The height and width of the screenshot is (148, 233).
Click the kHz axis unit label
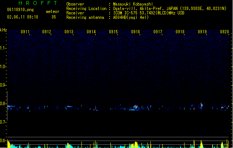click(x=3, y=30)
